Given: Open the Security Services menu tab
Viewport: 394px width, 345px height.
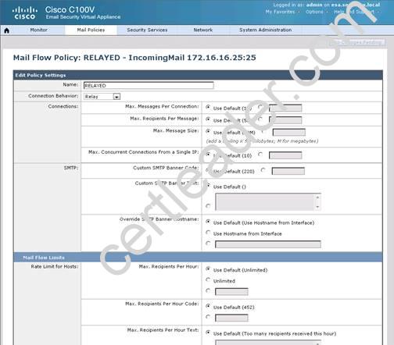Looking at the screenshot, I should 147,30.
